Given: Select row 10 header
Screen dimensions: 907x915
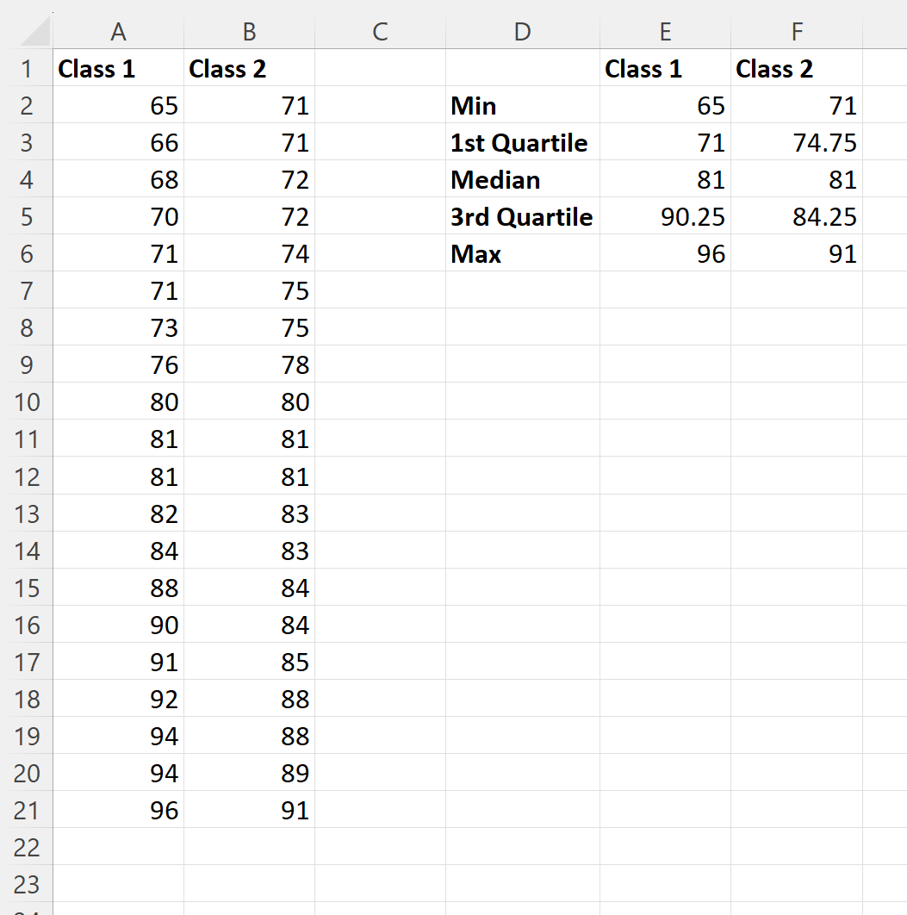Looking at the screenshot, I should point(26,402).
